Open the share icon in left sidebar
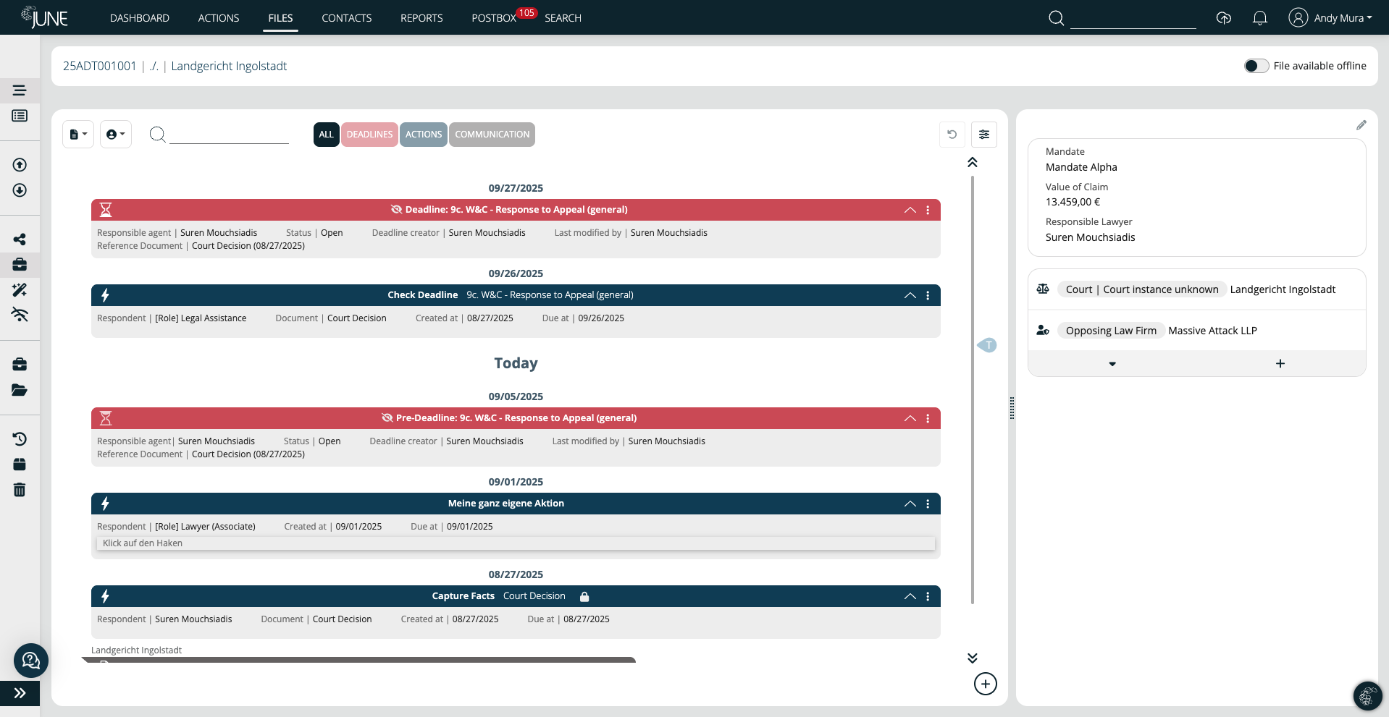The height and width of the screenshot is (717, 1389). point(20,239)
